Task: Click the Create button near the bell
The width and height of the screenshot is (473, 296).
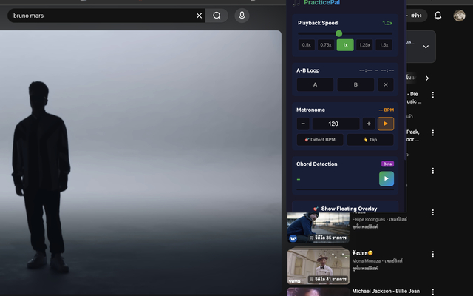Action: pos(416,16)
